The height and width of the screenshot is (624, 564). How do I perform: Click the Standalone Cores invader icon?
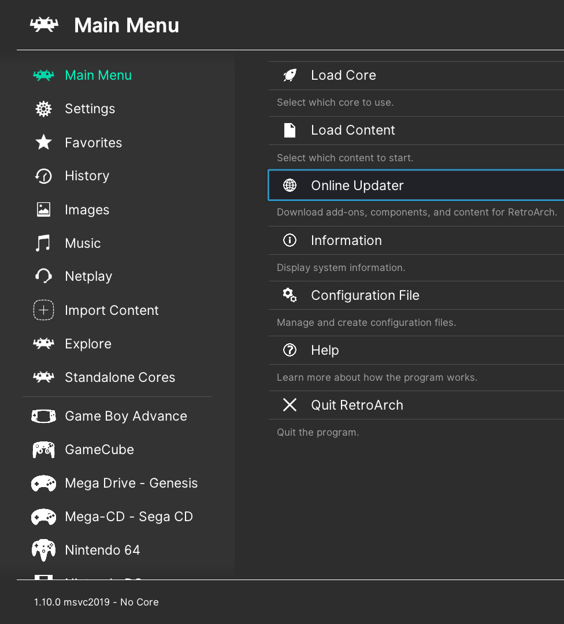pos(43,377)
